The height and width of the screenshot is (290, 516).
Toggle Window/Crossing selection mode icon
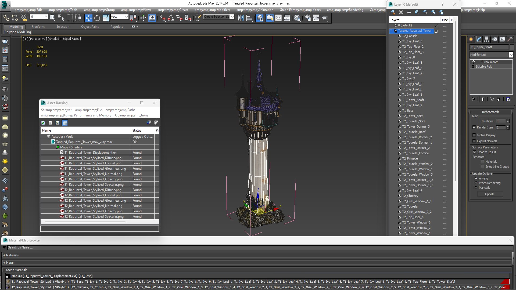click(x=78, y=18)
